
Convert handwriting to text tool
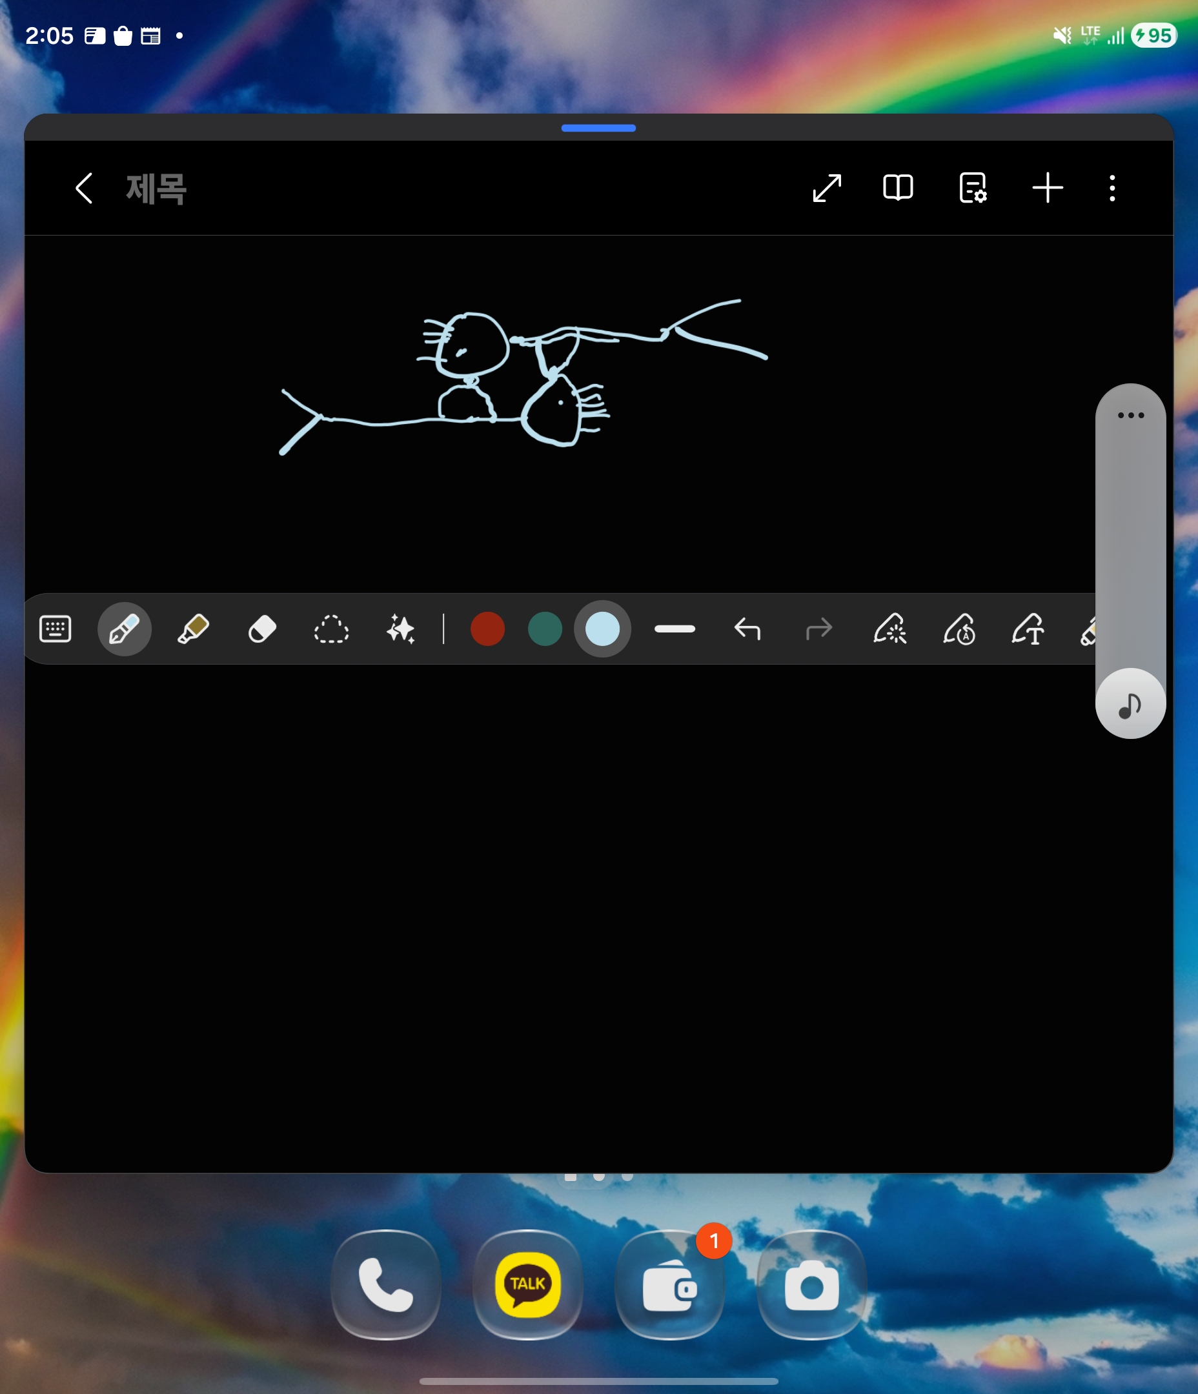[x=1028, y=629]
